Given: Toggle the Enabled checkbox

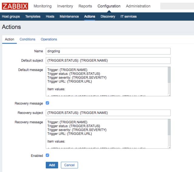Looking at the screenshot, I should (47, 155).
